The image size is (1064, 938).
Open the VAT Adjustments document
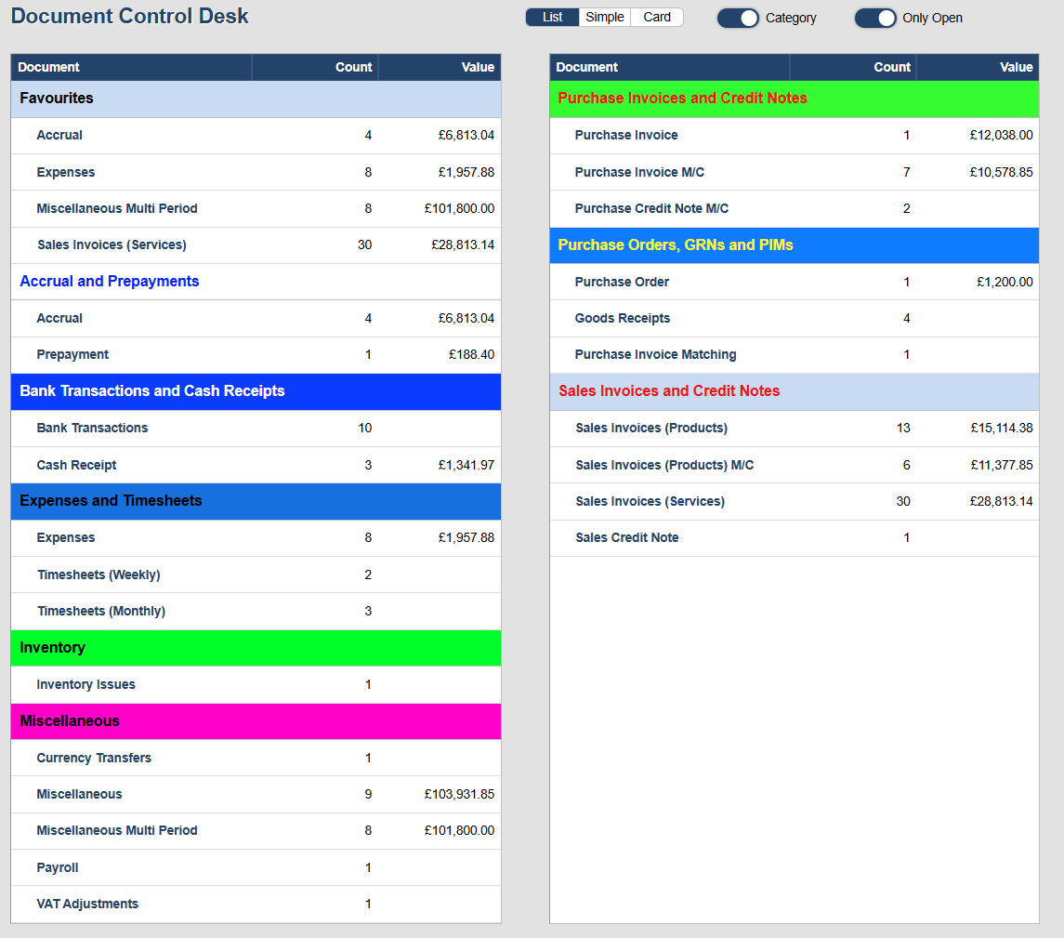87,905
